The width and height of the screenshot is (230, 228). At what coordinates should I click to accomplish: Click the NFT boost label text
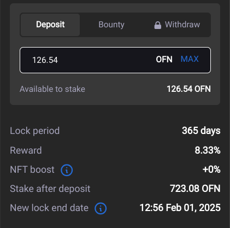[32, 169]
